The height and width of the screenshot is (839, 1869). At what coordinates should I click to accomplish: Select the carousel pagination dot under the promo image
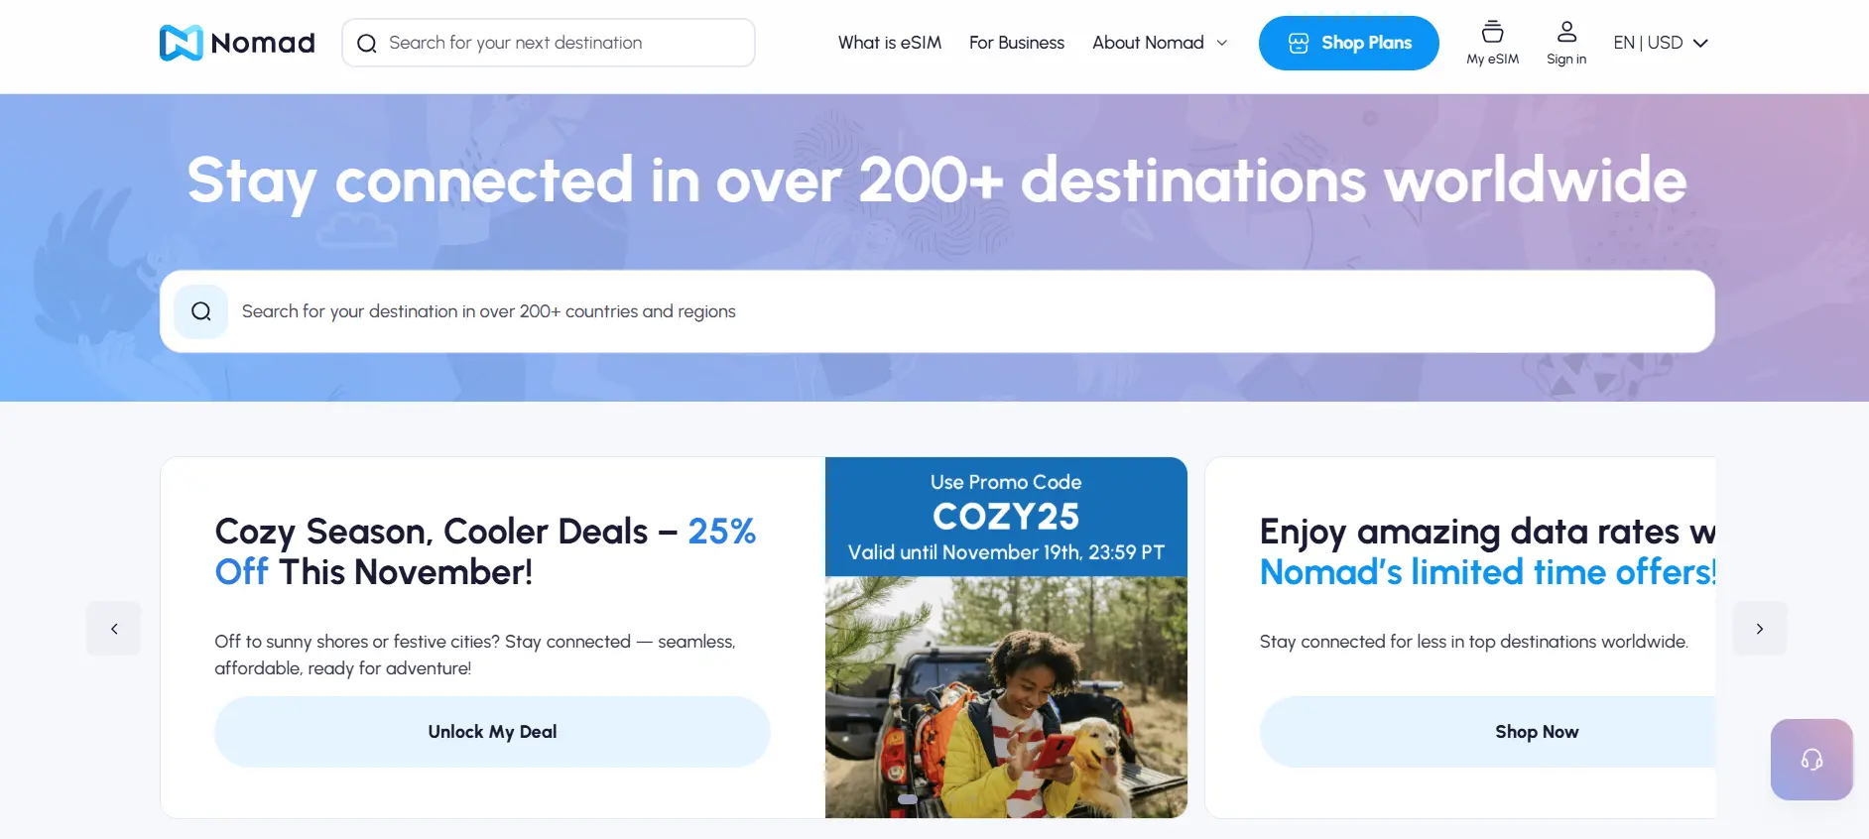pyautogui.click(x=906, y=797)
